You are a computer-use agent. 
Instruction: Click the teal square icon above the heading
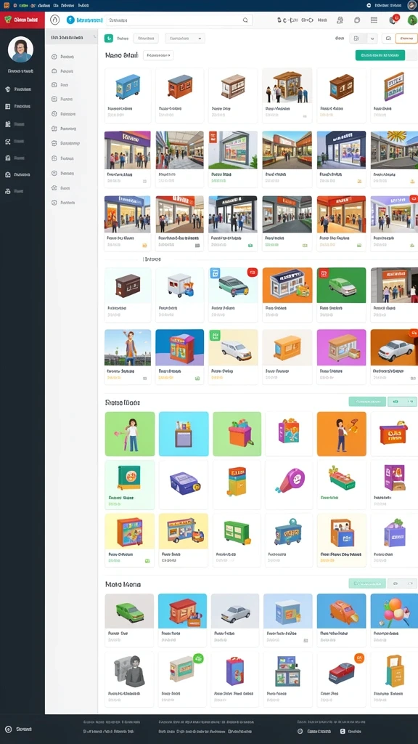point(109,39)
